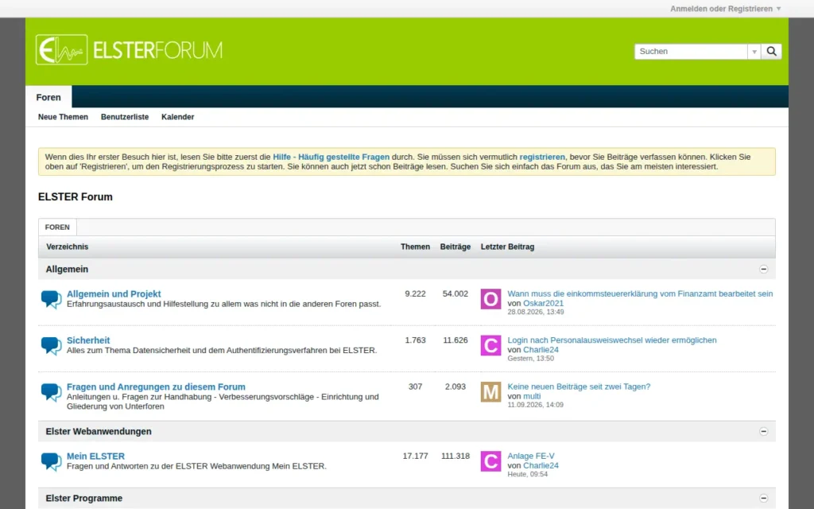Screen dimensions: 814x509
Task: Click forum icon beside Mein ELSTER
Action: [x=51, y=461]
